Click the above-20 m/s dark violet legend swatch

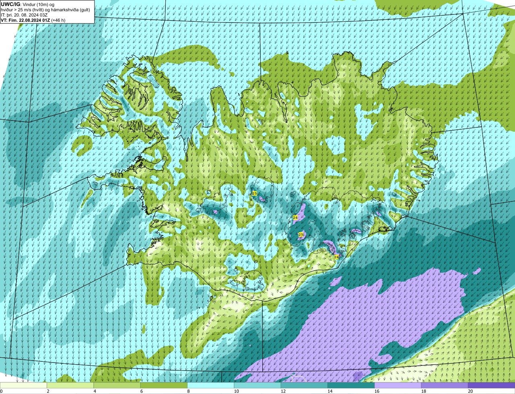coord(491,385)
